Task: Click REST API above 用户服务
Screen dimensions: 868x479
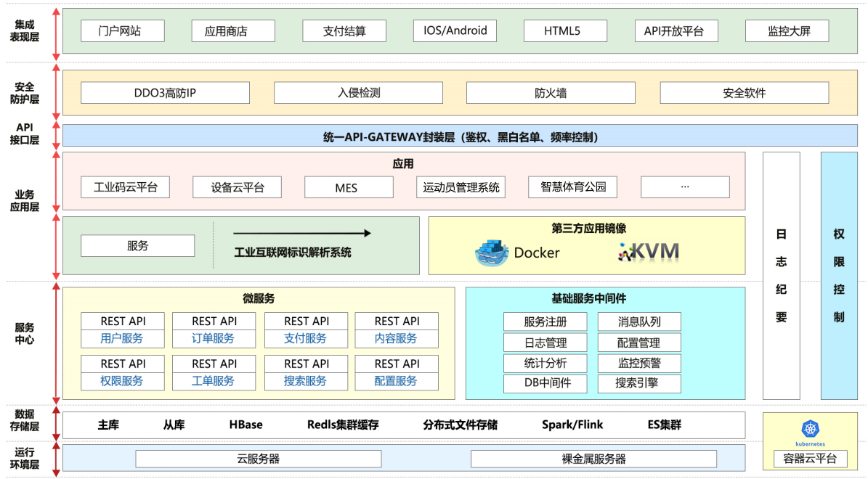Action: pyautogui.click(x=122, y=322)
